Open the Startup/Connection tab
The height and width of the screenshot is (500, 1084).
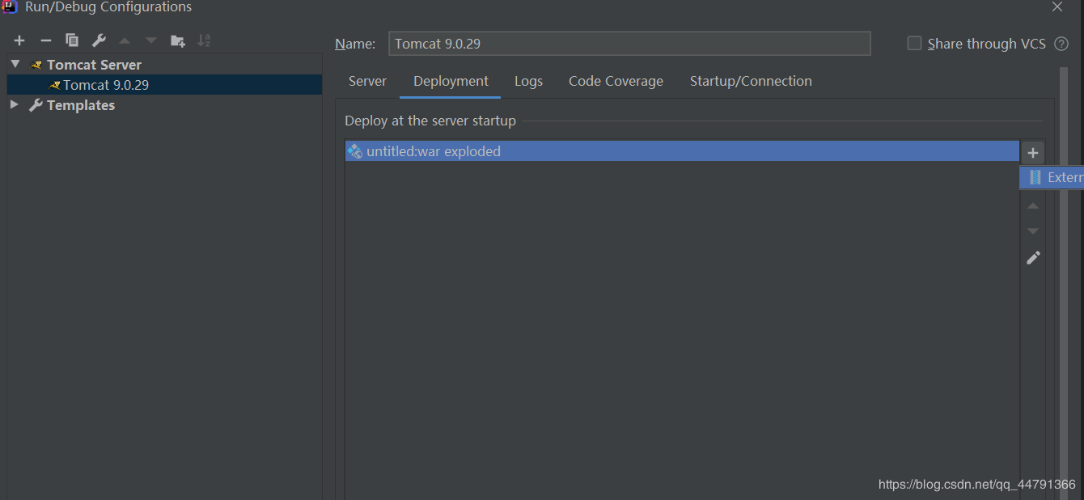(751, 81)
